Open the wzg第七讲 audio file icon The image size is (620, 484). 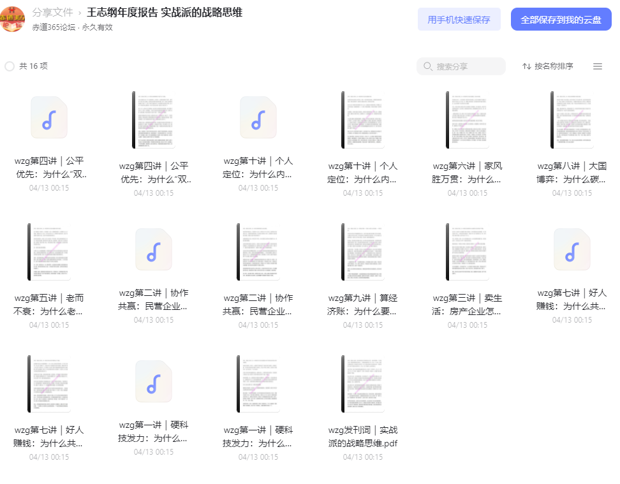coord(572,249)
